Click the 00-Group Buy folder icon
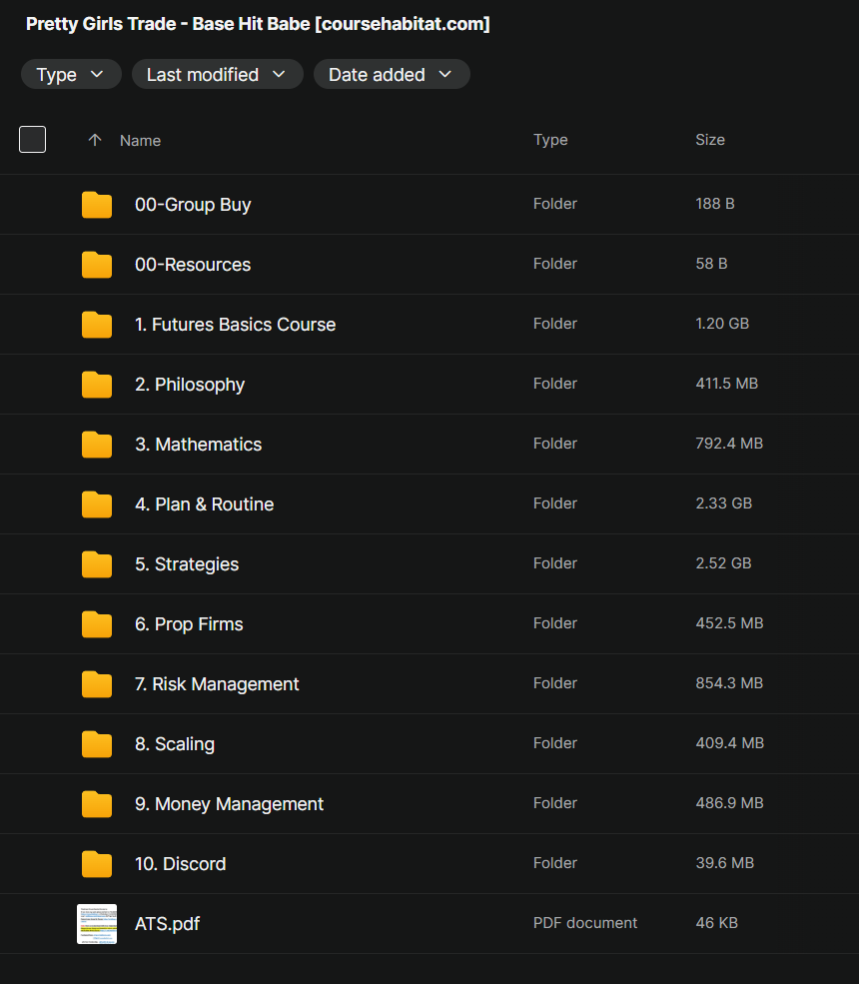The height and width of the screenshot is (984, 859). pos(97,205)
